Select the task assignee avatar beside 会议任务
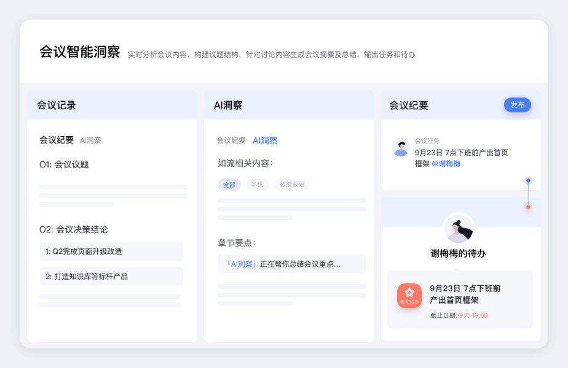The width and height of the screenshot is (568, 368). 401,147
